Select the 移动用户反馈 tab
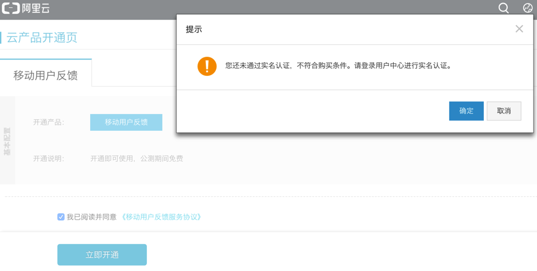This screenshot has width=537, height=271. coord(45,73)
